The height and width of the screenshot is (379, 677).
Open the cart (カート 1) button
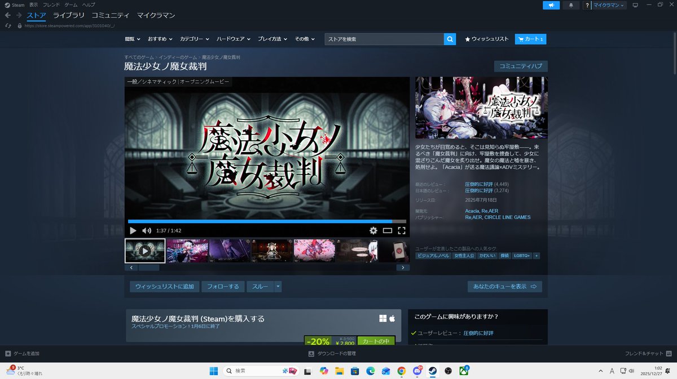pos(531,39)
